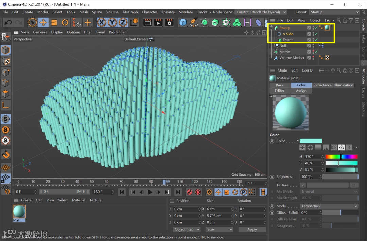Open Edit Render Settings icon
The image size is (367, 241).
169,23
